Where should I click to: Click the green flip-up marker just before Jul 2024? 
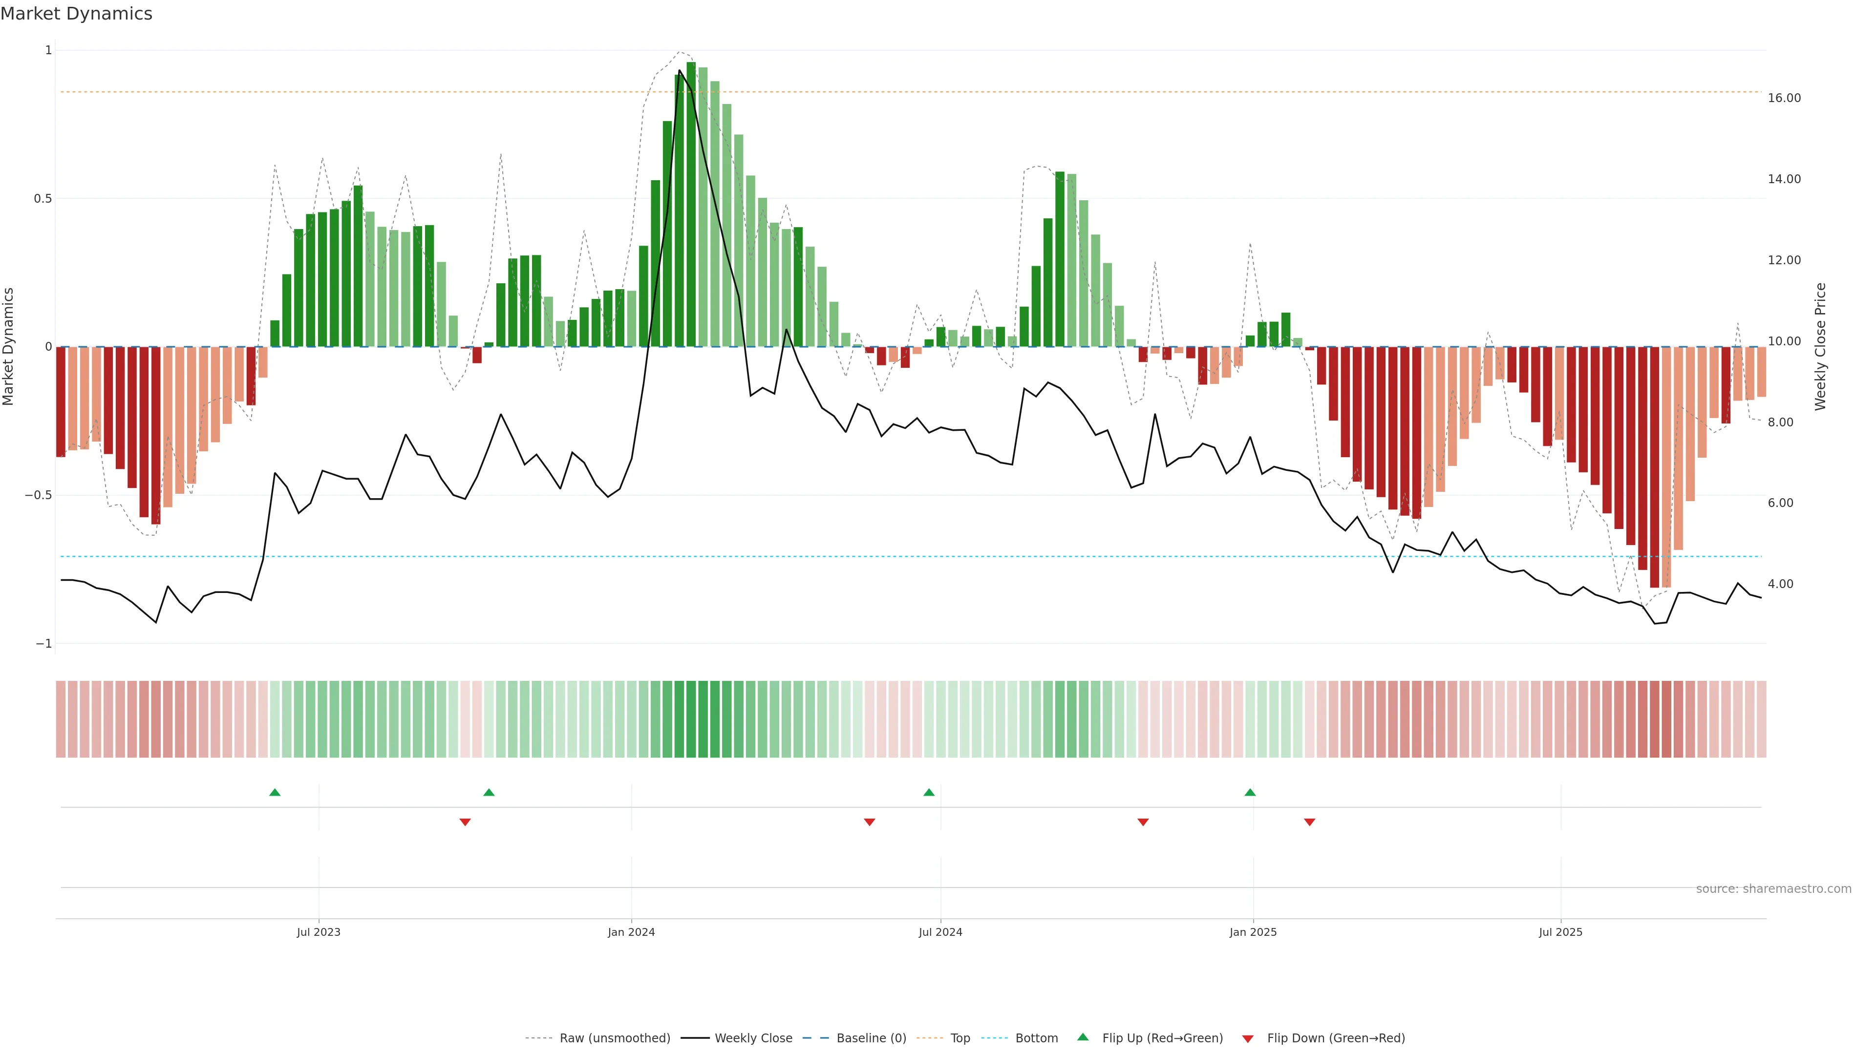pyautogui.click(x=929, y=792)
